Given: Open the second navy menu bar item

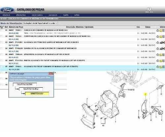Looking at the screenshot, I should (21, 15).
